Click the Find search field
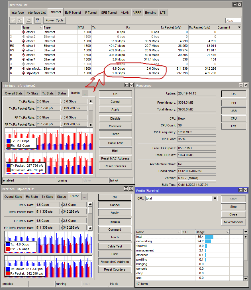The width and height of the screenshot is (251, 290). point(233,20)
